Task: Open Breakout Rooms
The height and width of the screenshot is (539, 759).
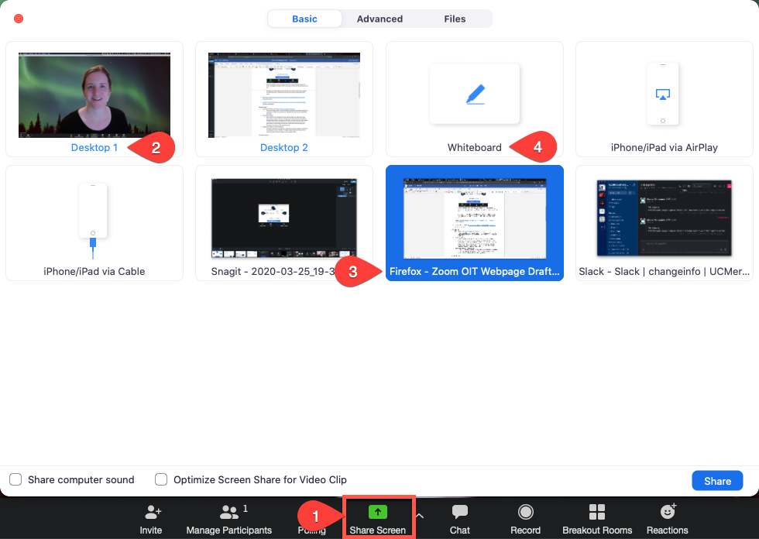Action: pyautogui.click(x=596, y=517)
